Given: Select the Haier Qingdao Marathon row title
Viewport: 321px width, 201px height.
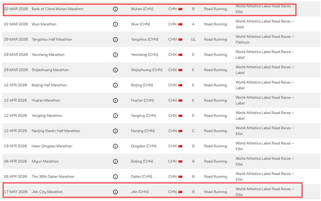Looking at the screenshot, I should [52, 146].
